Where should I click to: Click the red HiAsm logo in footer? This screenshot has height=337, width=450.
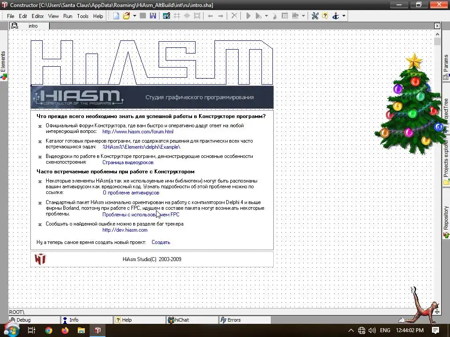40,259
